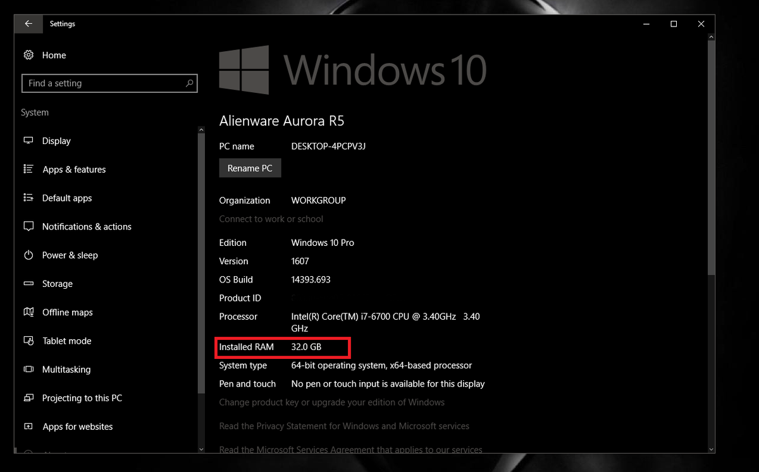Open Notifications & actions speech-bubble icon
Viewport: 759px width, 472px height.
tap(28, 226)
